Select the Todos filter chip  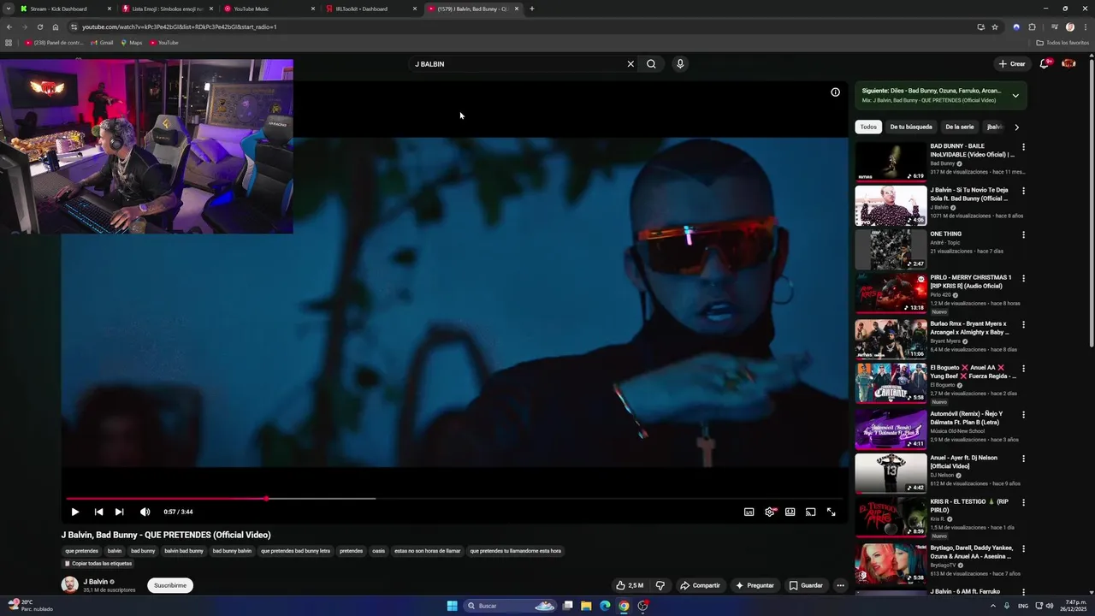pos(868,127)
